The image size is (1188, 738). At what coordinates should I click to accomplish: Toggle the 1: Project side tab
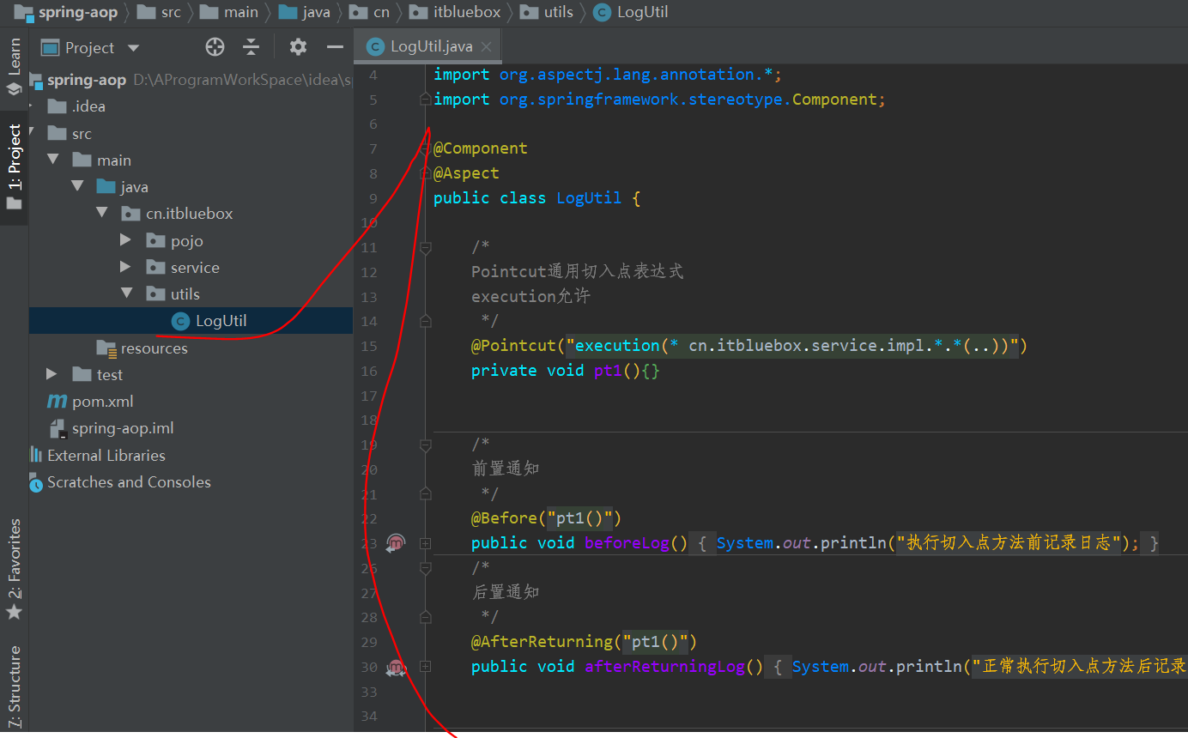tap(14, 167)
